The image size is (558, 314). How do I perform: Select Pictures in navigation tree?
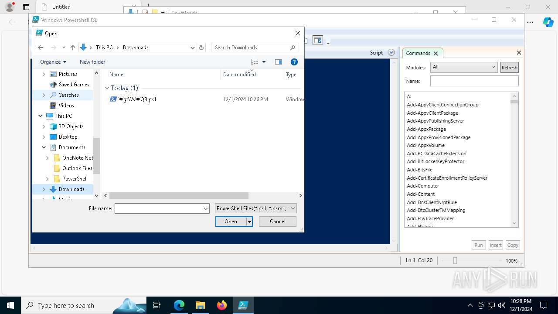(68, 74)
